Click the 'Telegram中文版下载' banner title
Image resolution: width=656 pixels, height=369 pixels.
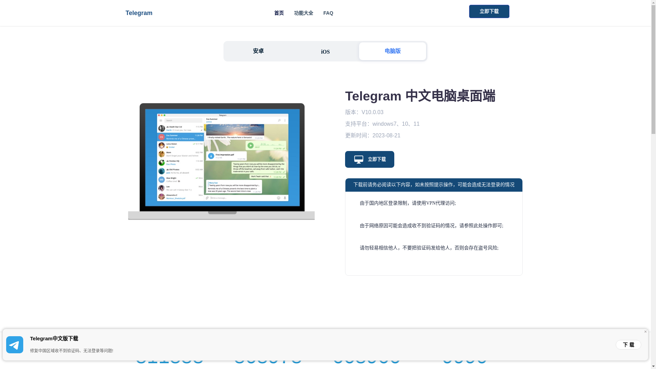click(54, 339)
